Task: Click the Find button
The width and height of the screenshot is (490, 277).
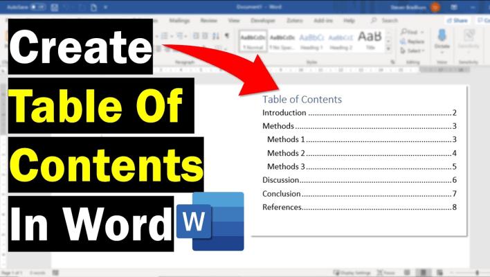Action: 410,32
